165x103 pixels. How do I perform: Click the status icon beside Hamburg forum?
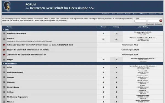[x=4, y=77]
